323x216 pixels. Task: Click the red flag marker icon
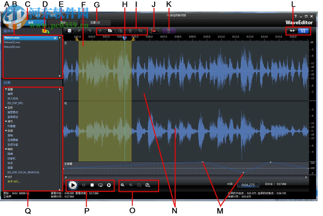tap(153, 31)
